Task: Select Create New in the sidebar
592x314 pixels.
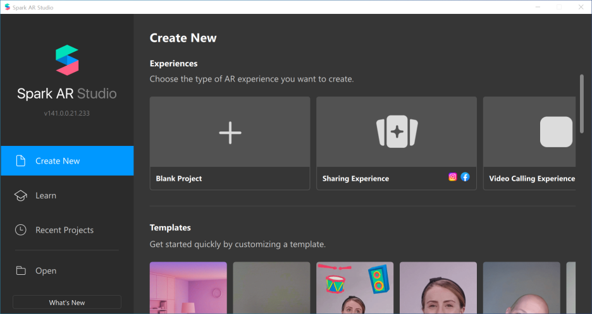Action: click(x=67, y=160)
